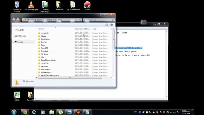Click the file list vertical scrollbar down arrow

coord(114,75)
